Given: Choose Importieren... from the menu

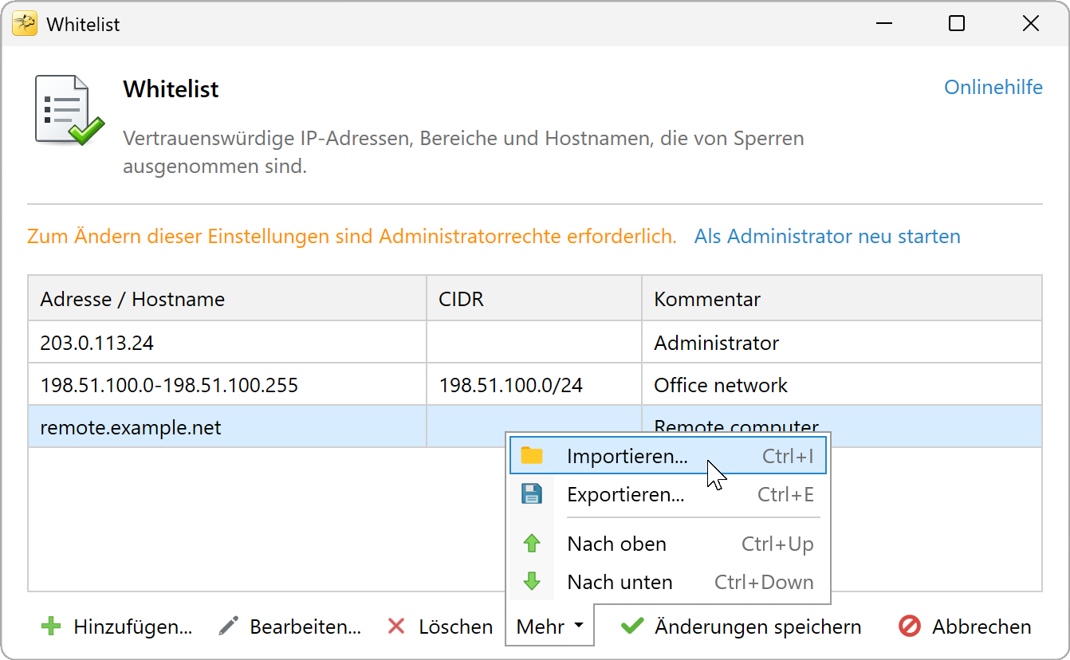Looking at the screenshot, I should pos(668,456).
